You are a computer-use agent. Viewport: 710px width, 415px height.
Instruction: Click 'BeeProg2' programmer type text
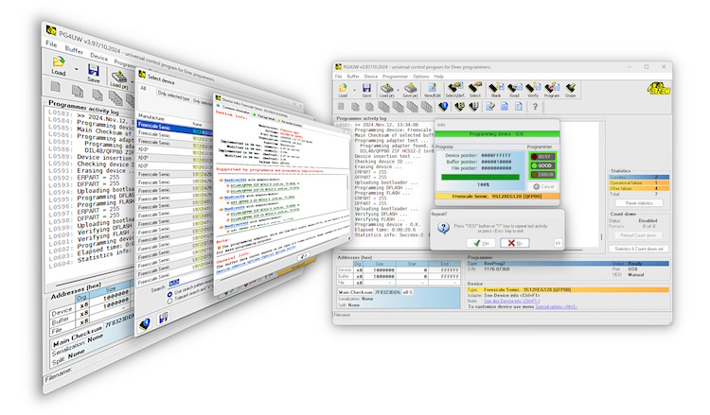(494, 264)
